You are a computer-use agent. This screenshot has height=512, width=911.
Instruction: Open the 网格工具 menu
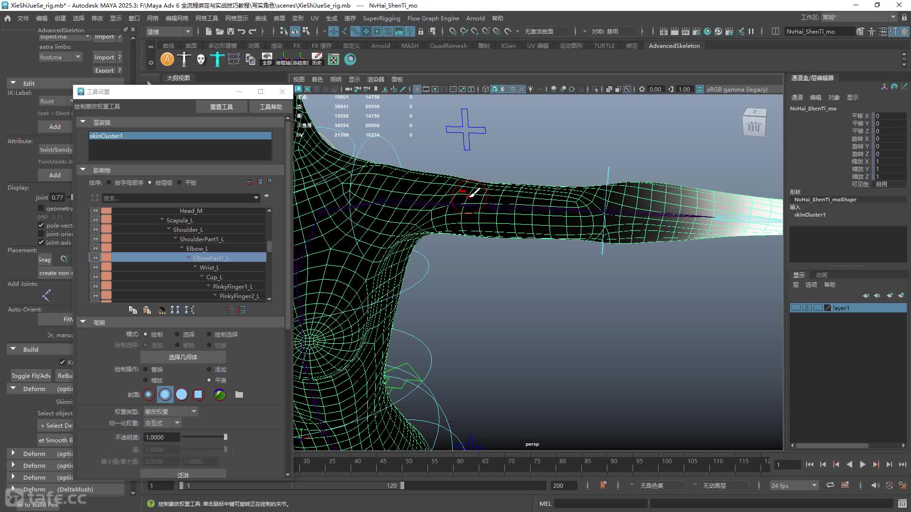[207, 18]
